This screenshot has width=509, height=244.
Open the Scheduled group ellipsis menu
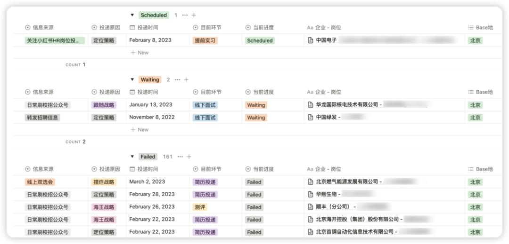pos(185,15)
